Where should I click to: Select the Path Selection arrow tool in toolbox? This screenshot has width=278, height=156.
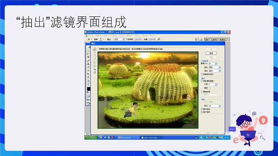[x=88, y=74]
